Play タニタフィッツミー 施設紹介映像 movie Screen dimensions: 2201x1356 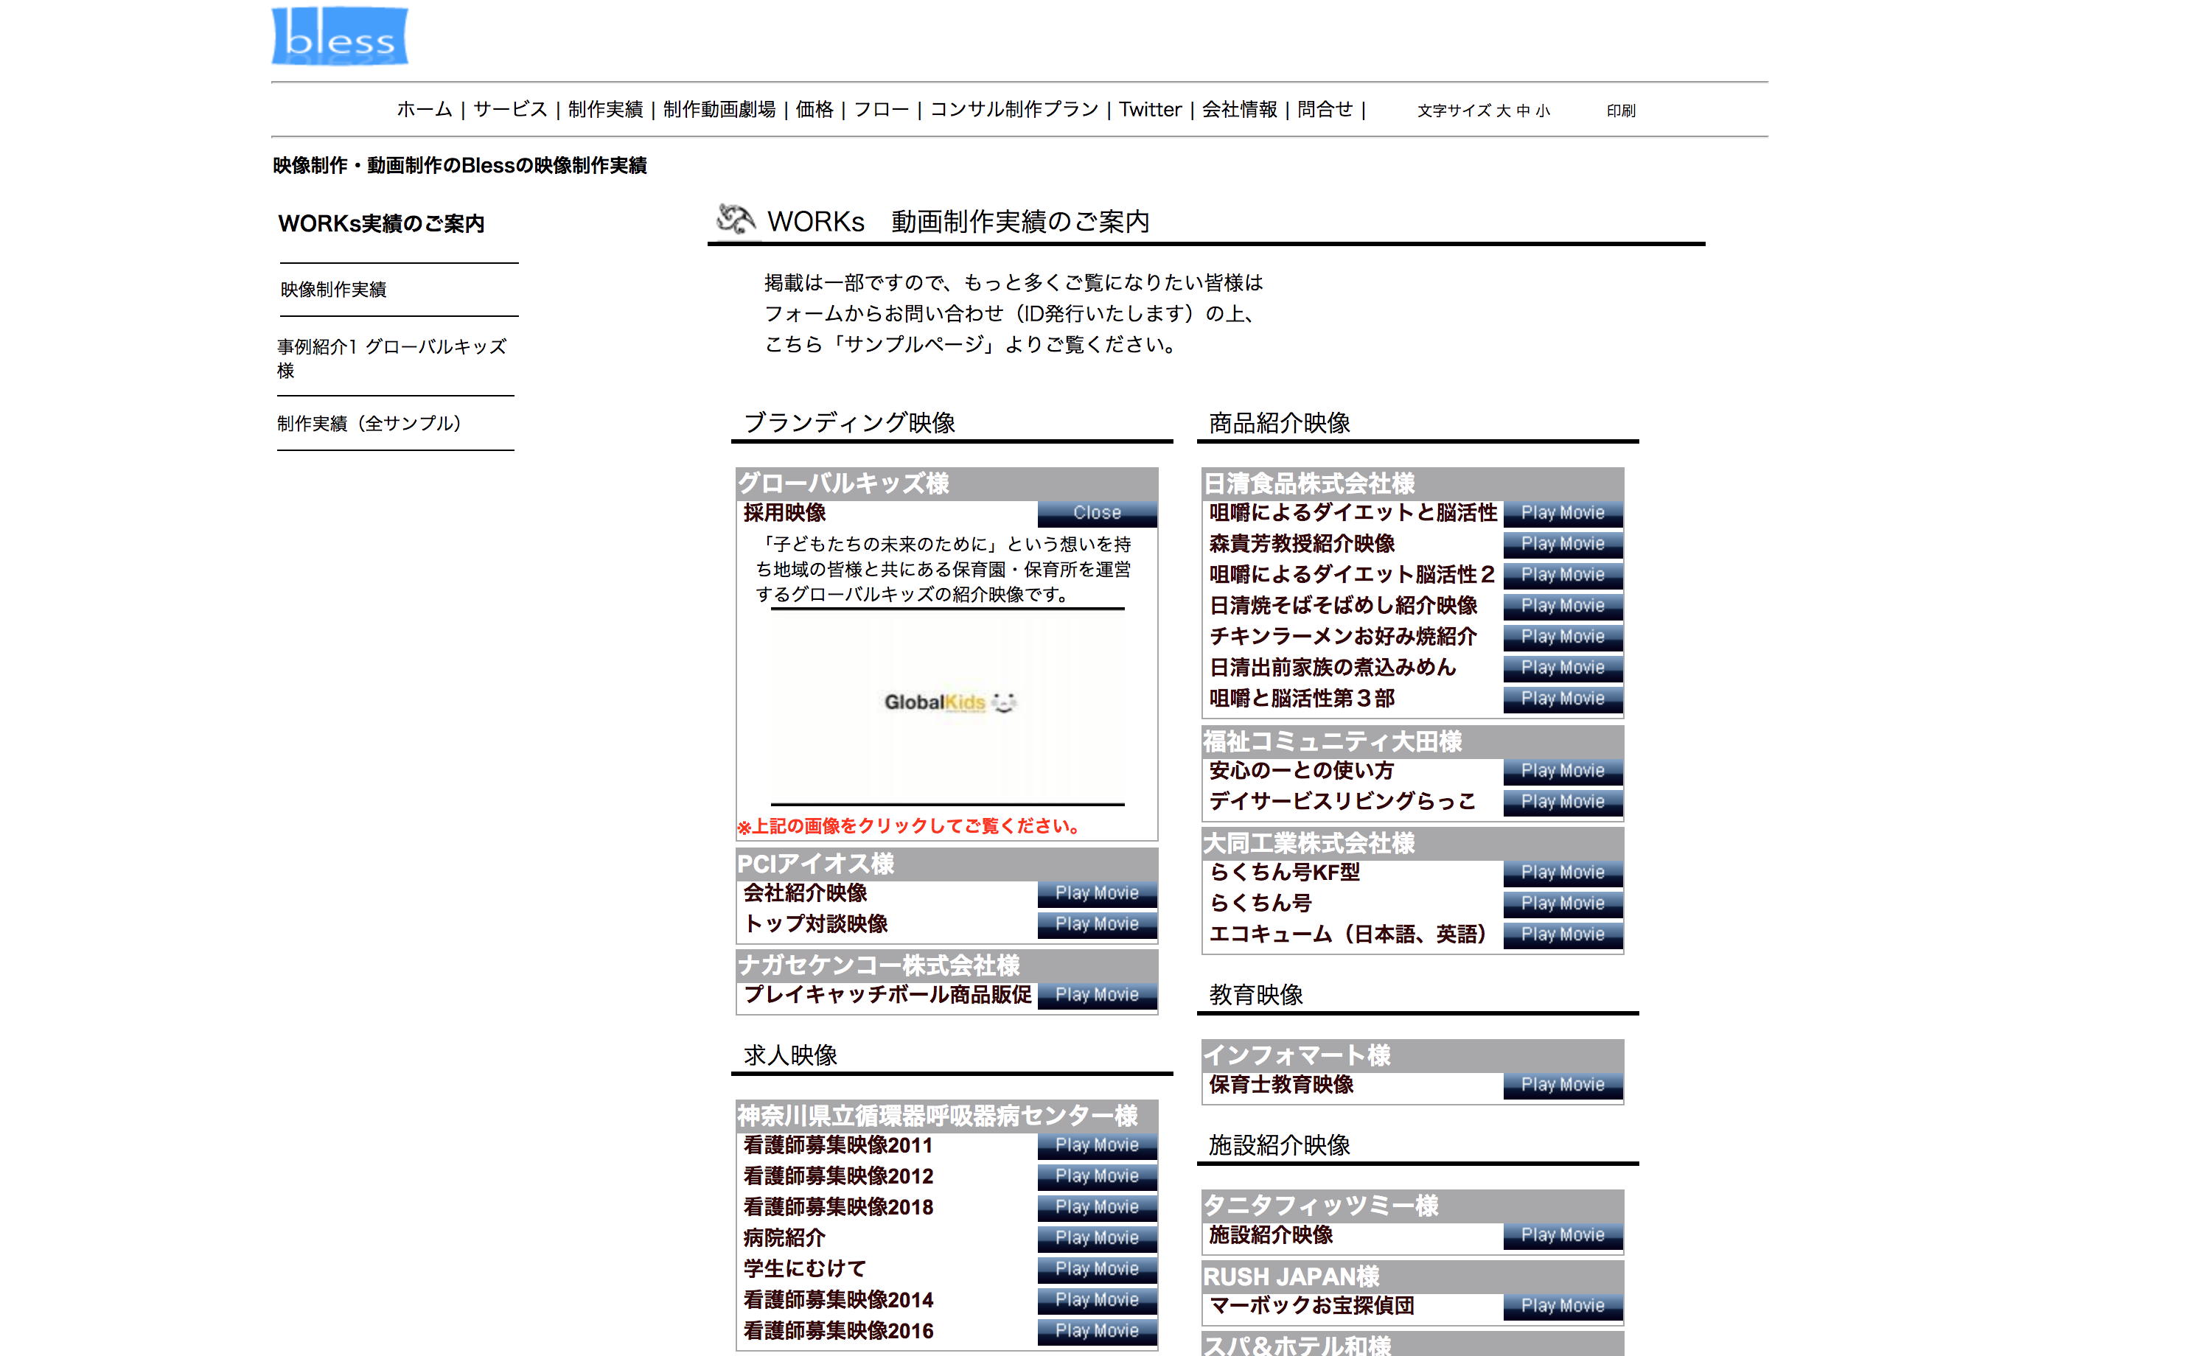click(x=1563, y=1235)
